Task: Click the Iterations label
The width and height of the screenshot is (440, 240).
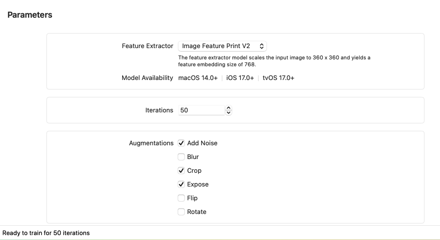Action: (159, 110)
